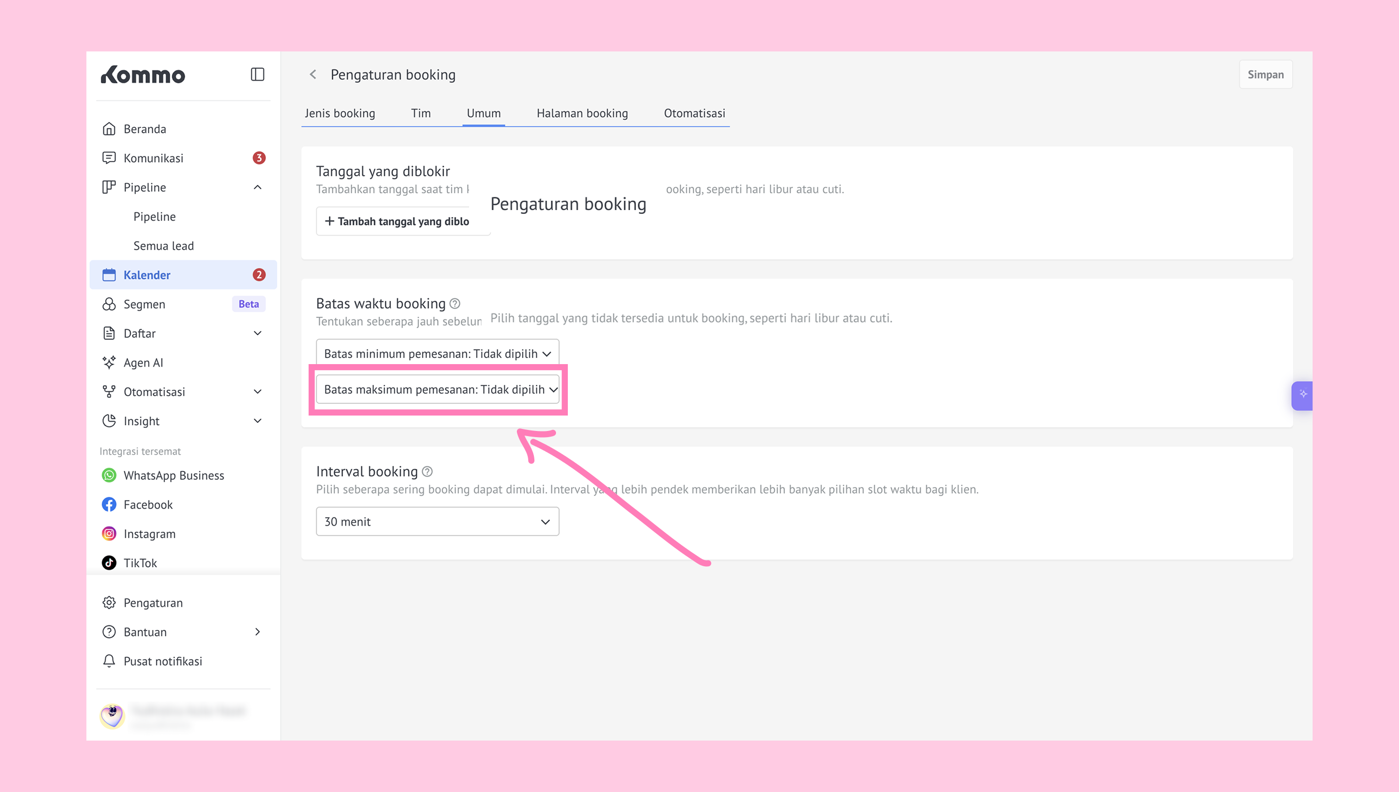Click the Beranda home icon

[109, 129]
